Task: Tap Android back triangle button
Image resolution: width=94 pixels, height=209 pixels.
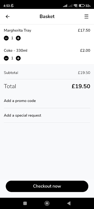Action: point(69,203)
